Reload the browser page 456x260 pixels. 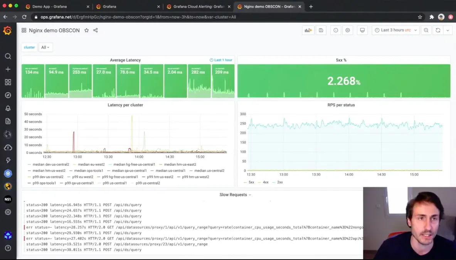(24, 17)
